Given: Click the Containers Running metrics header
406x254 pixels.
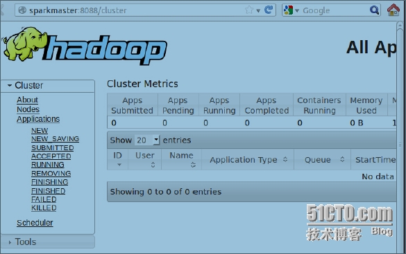Looking at the screenshot, I should click(319, 105).
